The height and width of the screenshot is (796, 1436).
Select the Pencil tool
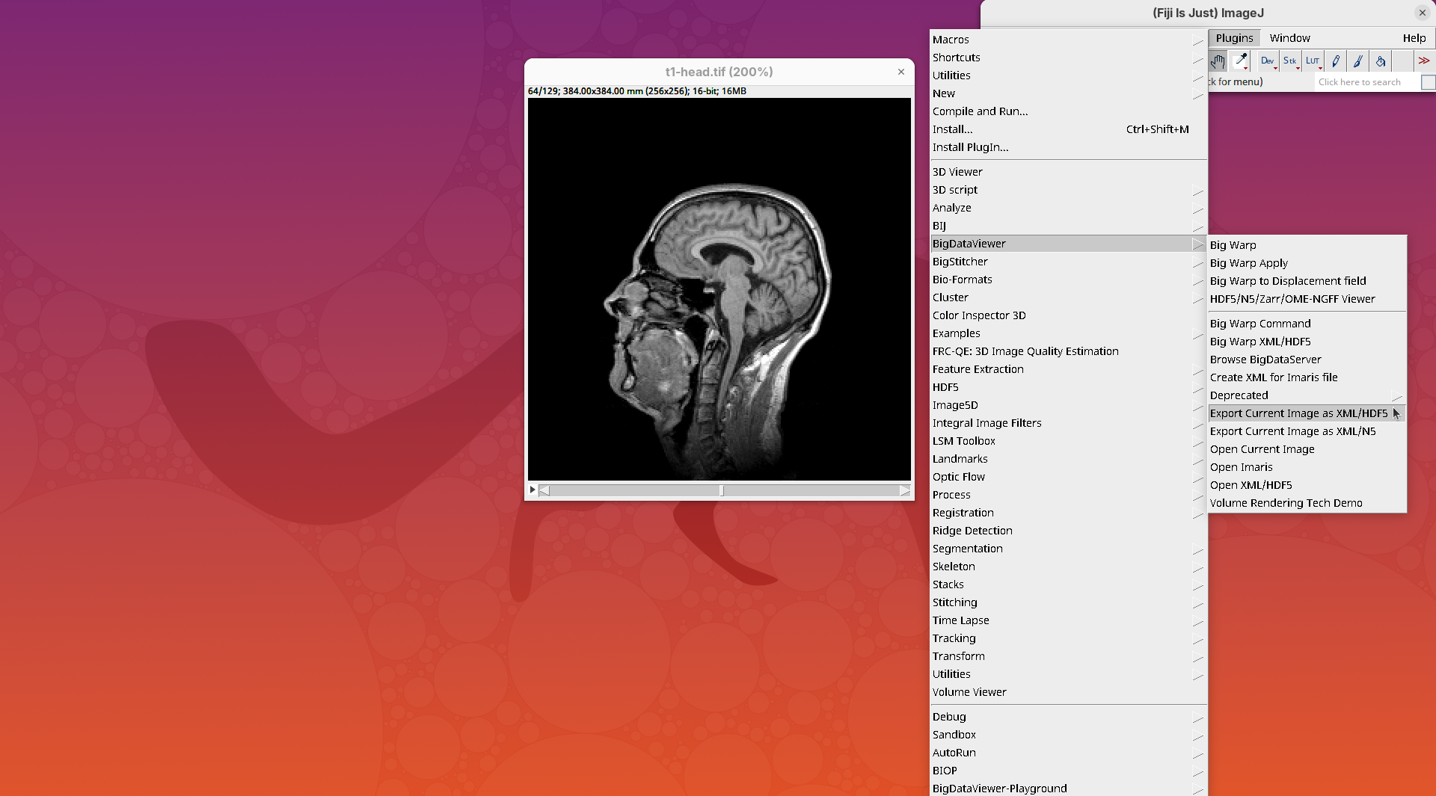[x=1336, y=61]
